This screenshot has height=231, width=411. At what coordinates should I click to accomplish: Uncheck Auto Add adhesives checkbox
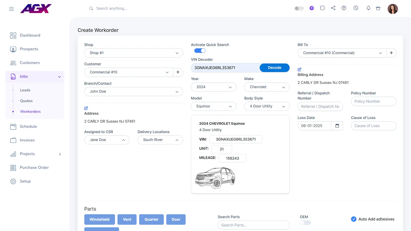pyautogui.click(x=354, y=219)
